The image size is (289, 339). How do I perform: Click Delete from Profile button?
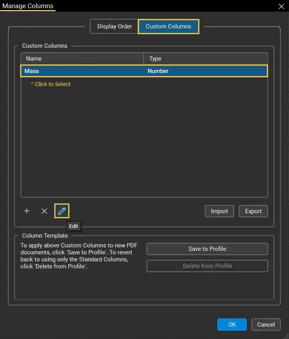(x=207, y=266)
